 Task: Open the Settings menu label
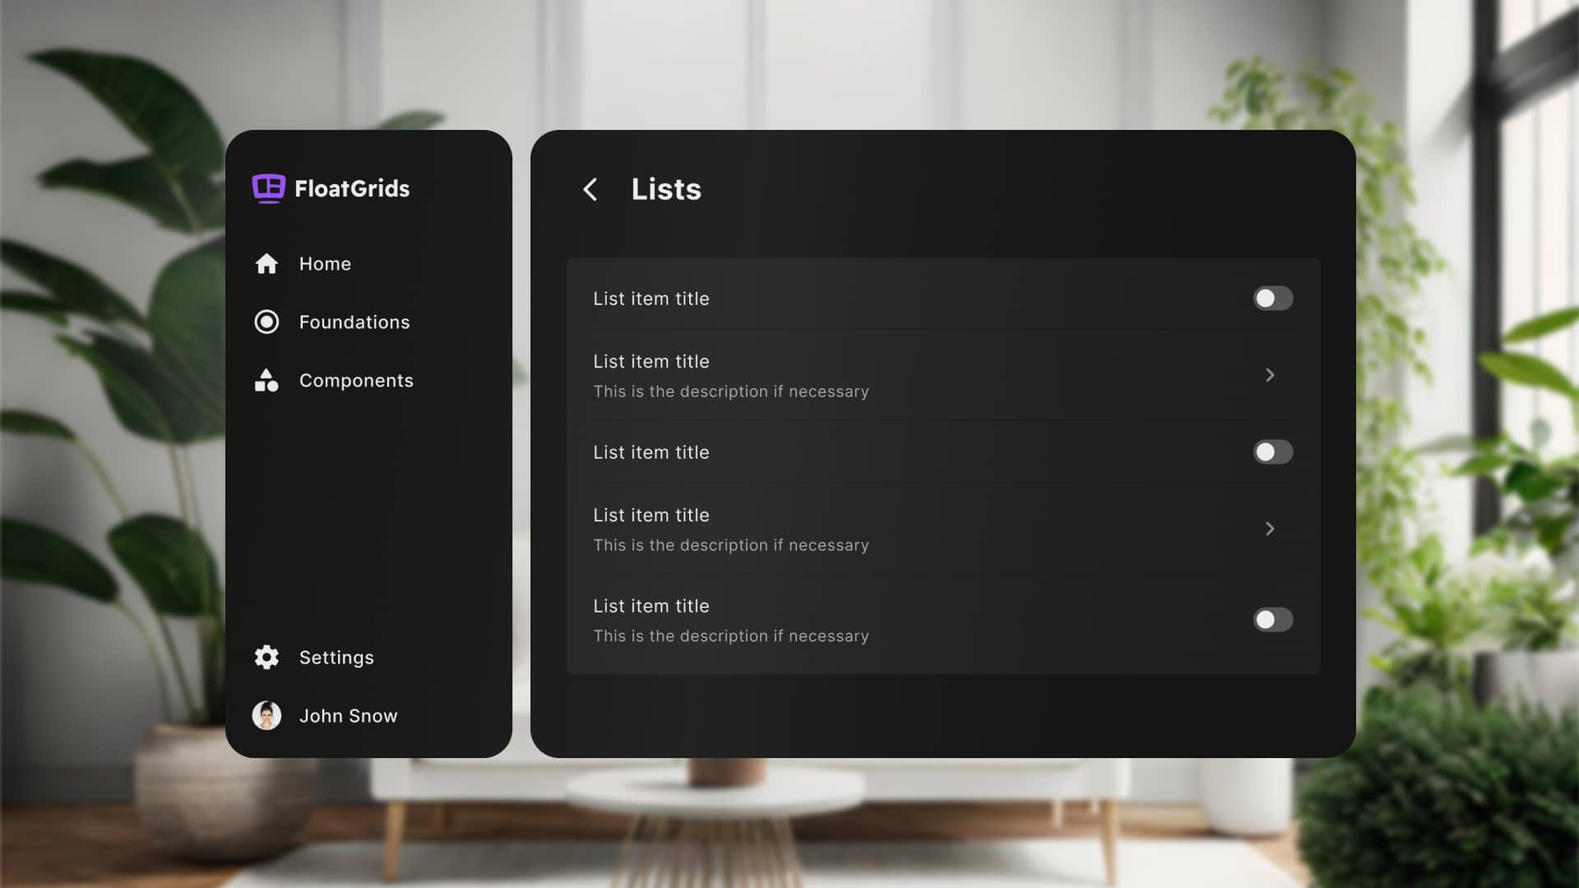pyautogui.click(x=336, y=658)
